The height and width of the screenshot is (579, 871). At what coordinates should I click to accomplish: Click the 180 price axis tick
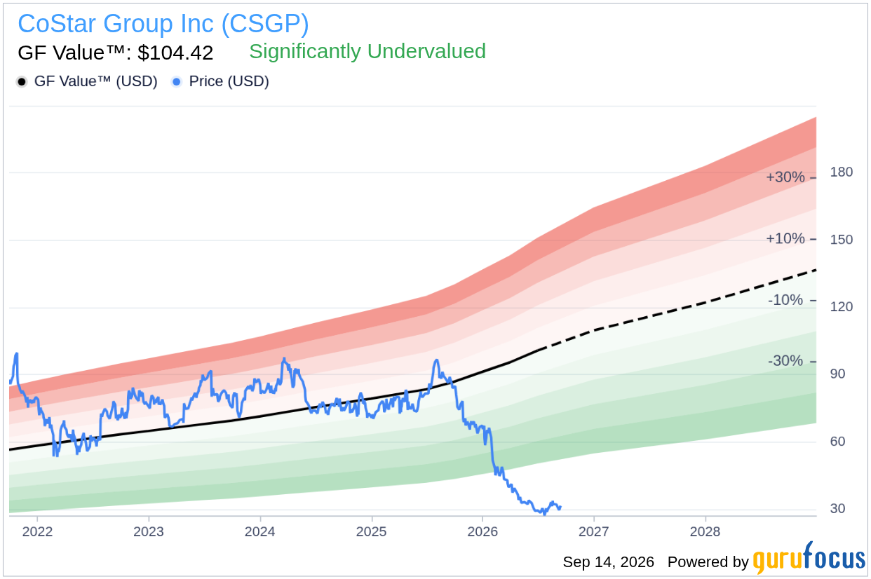(x=842, y=172)
